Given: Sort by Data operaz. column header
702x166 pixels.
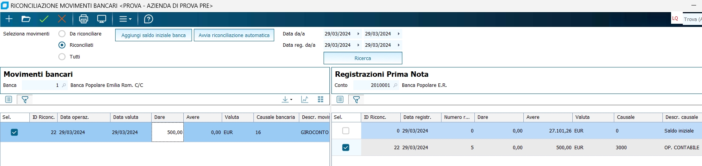Looking at the screenshot, I should click(x=83, y=117).
